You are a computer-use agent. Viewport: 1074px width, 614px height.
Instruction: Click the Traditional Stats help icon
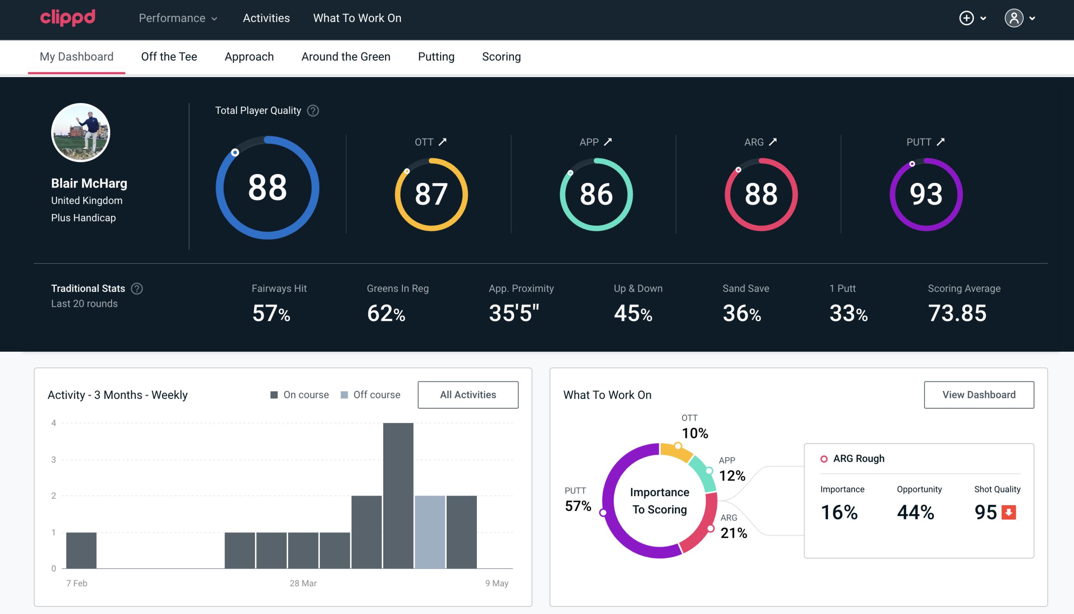(x=136, y=288)
